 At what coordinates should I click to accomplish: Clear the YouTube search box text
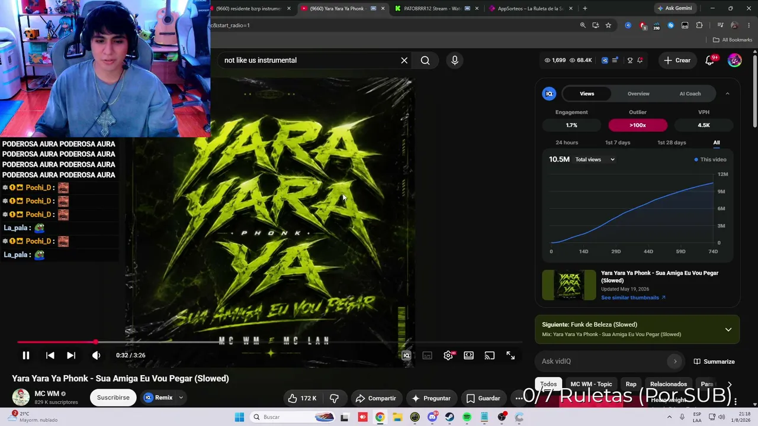(x=404, y=60)
